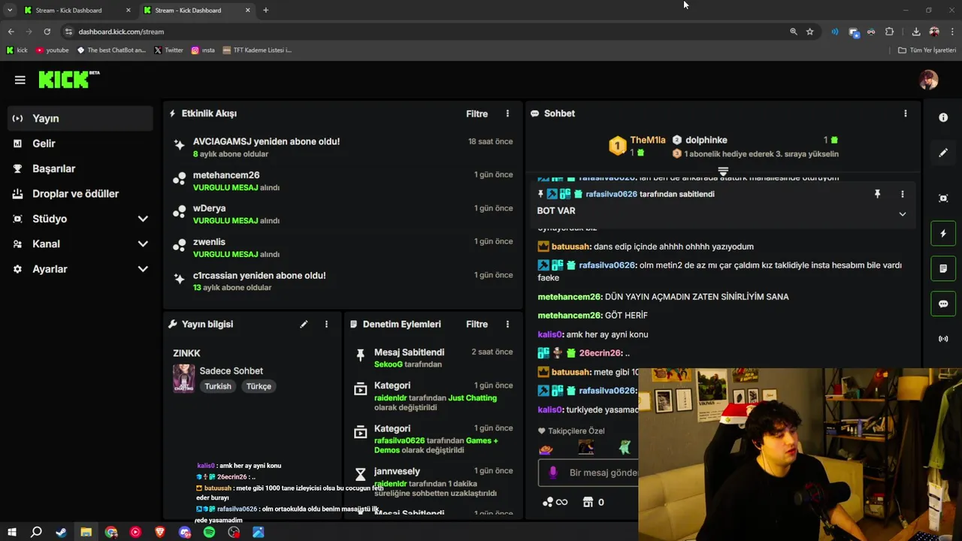Viewport: 962px width, 541px height.
Task: Open the c1rcassian resubscription event
Action: click(343, 281)
